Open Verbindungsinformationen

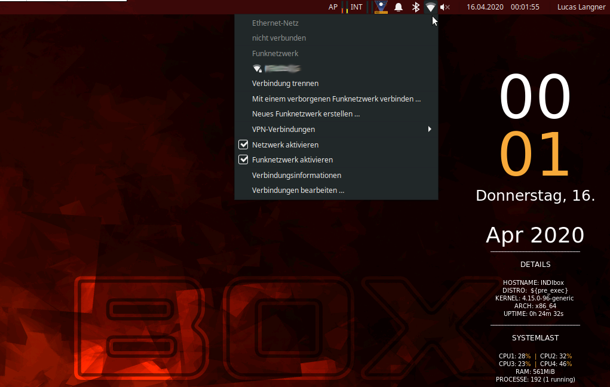point(296,176)
